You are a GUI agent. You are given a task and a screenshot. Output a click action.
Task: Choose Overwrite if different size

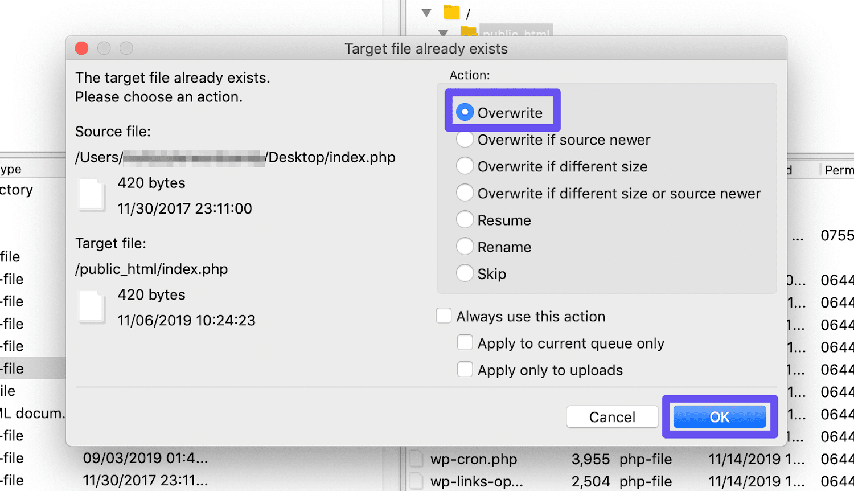click(x=465, y=166)
